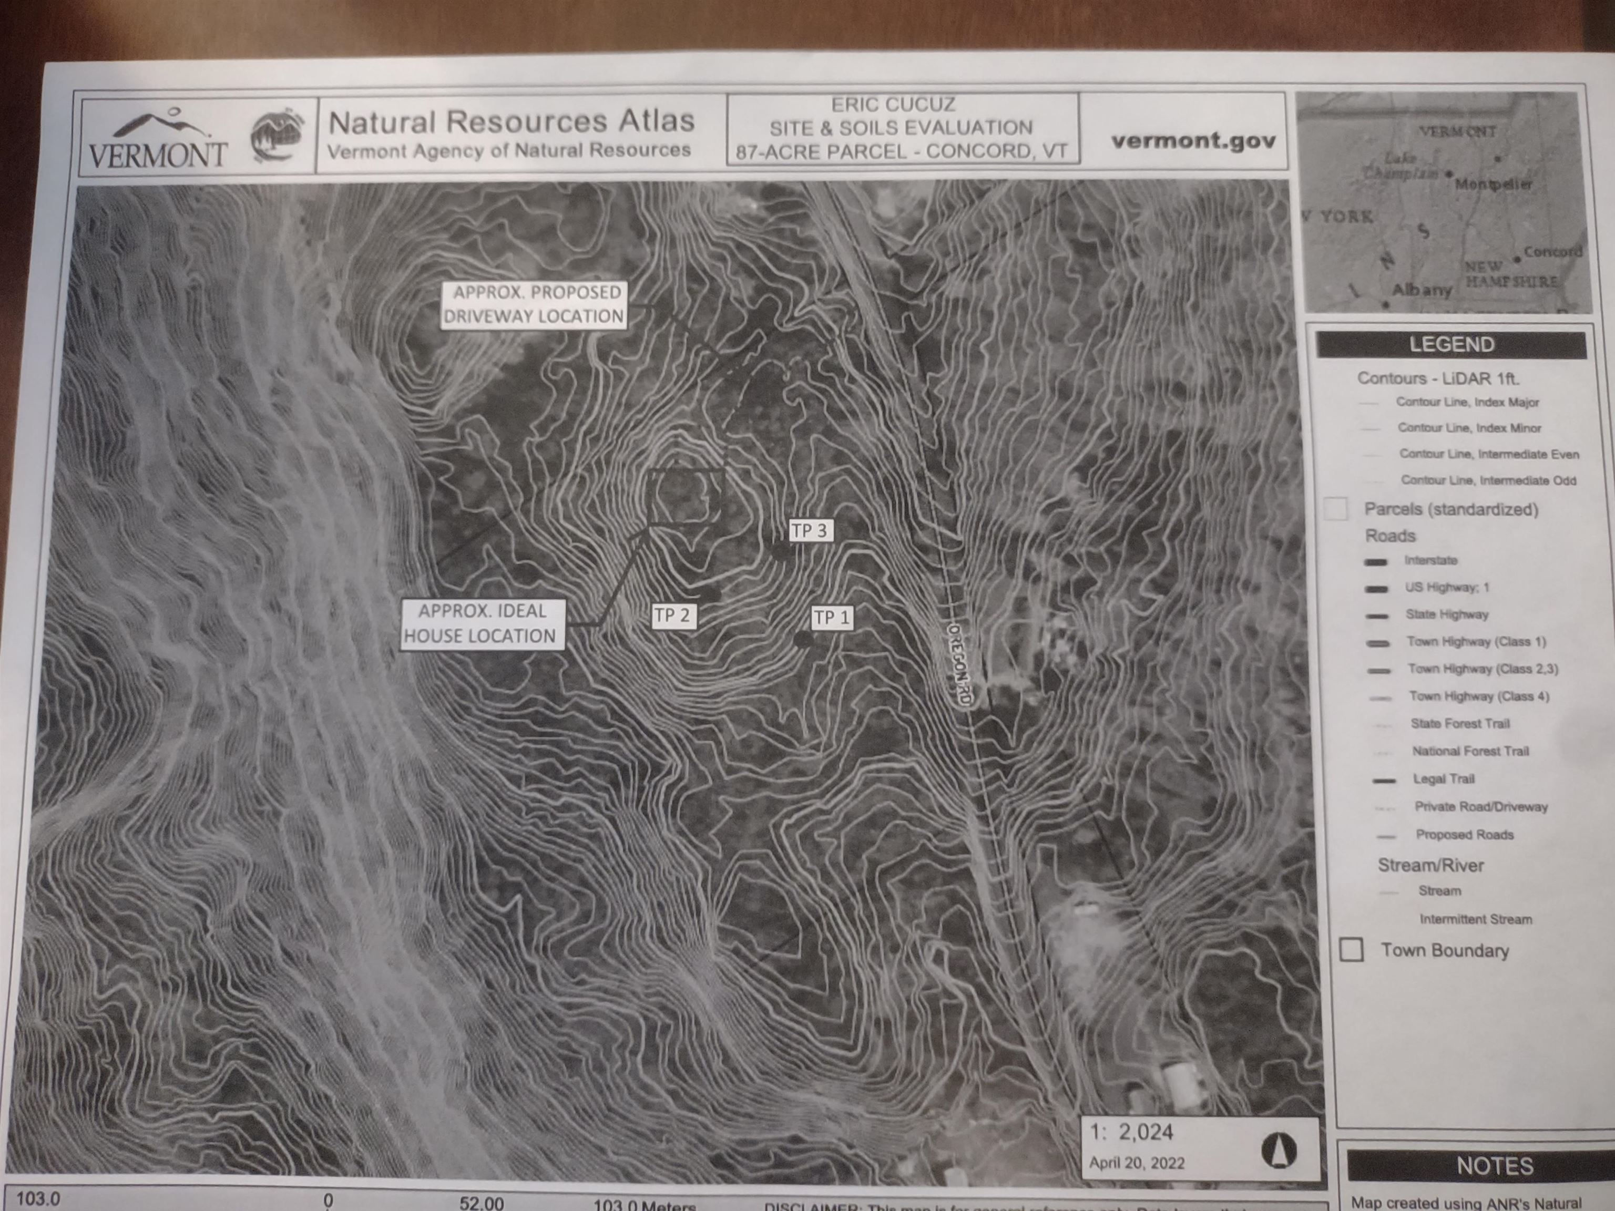Click the Contours - LiDAR 1ft. legend heading
This screenshot has width=1615, height=1211.
1438,378
